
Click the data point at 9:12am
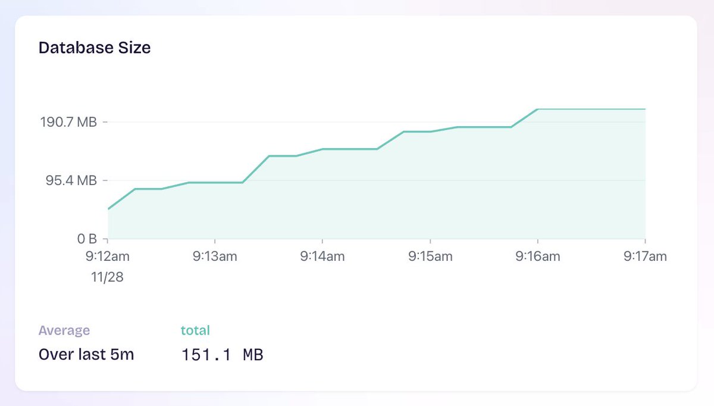(x=108, y=209)
